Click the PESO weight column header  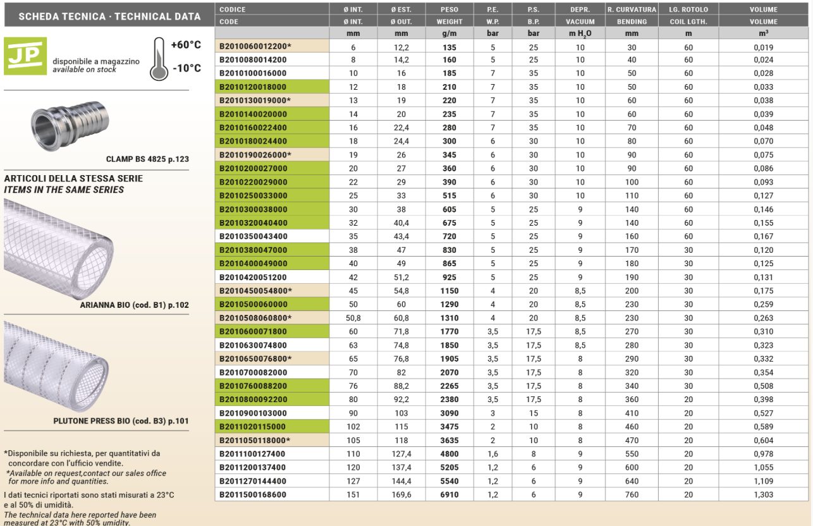click(449, 9)
